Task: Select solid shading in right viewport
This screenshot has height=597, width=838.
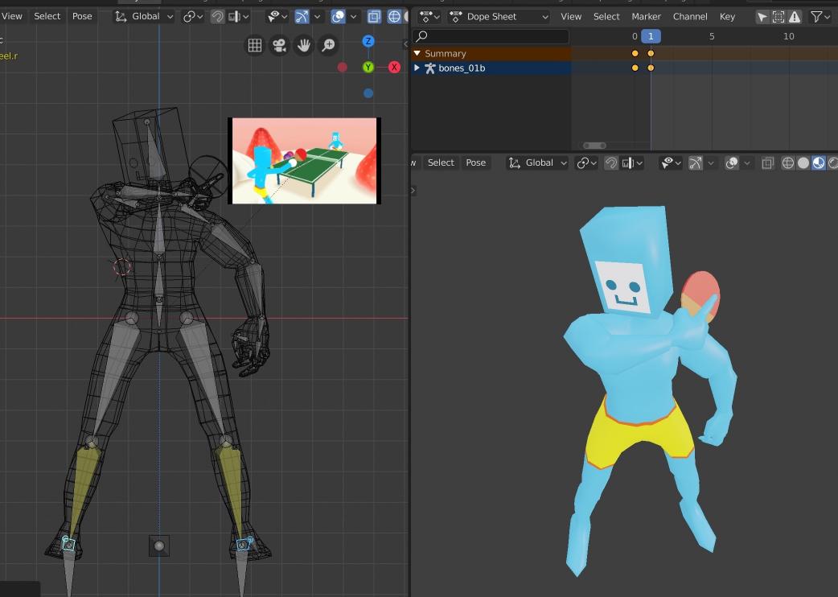Action: point(803,163)
